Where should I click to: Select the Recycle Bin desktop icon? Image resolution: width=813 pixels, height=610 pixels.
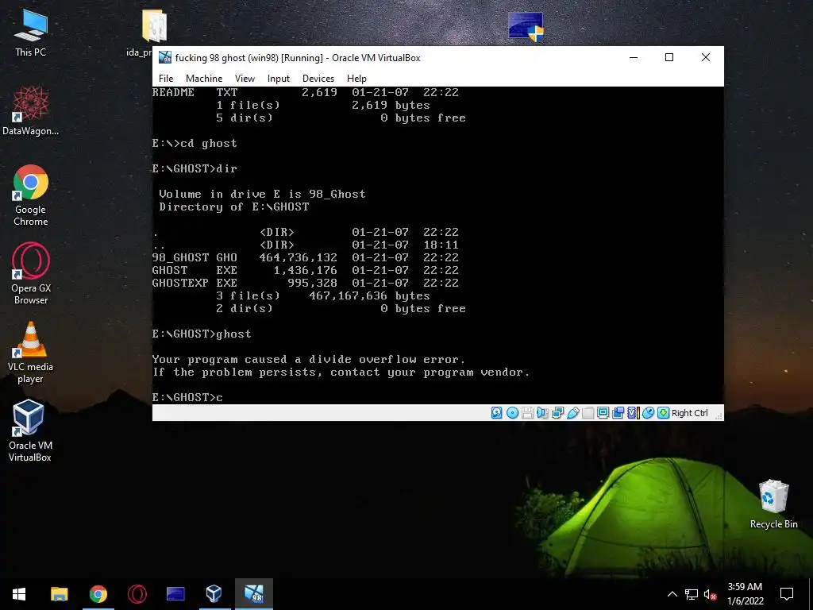(773, 504)
